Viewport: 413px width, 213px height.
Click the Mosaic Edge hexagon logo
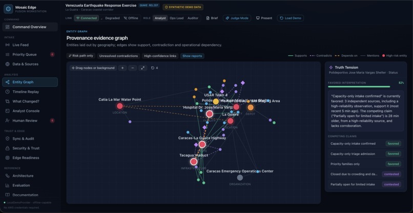(8, 9)
